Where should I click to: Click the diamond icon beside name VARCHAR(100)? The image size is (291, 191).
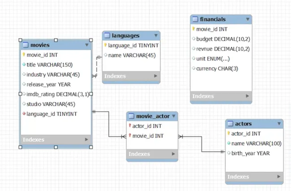(x=229, y=143)
